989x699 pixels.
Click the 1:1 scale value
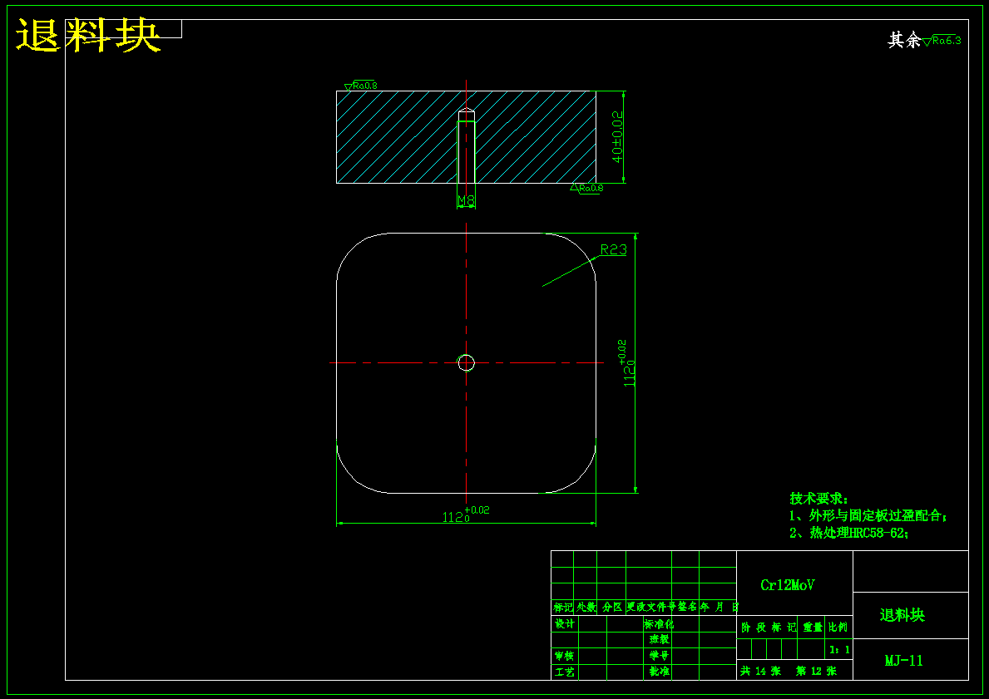click(x=839, y=649)
